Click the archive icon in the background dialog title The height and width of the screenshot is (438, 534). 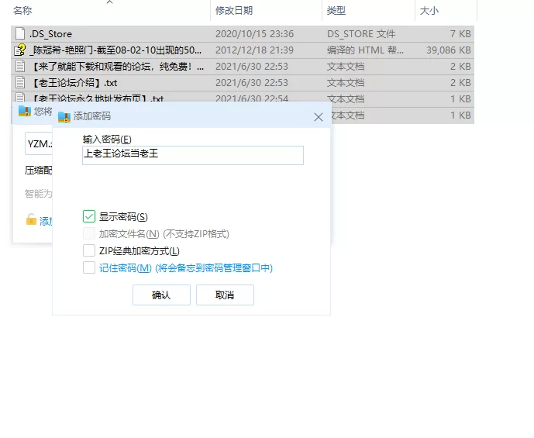click(25, 111)
